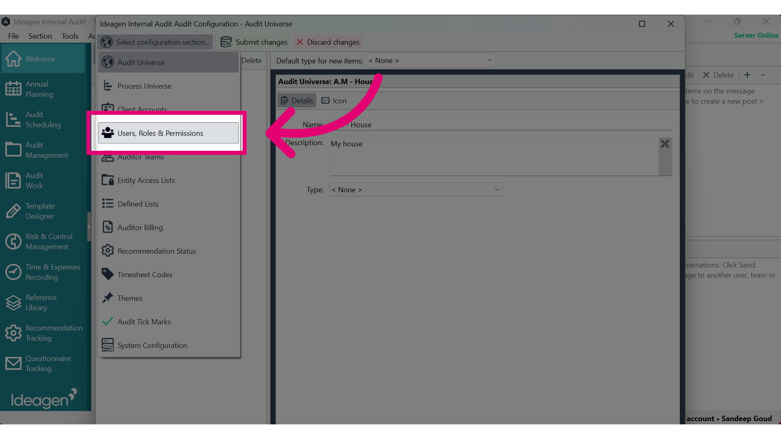The width and height of the screenshot is (781, 439).
Task: Open Reference Library in sidebar
Action: (43, 302)
